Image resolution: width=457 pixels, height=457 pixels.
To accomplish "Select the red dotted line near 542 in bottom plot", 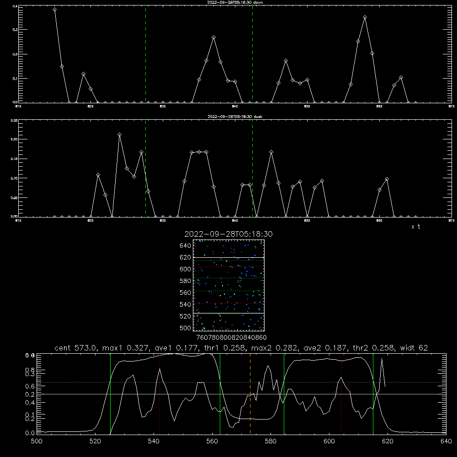I will [159, 393].
